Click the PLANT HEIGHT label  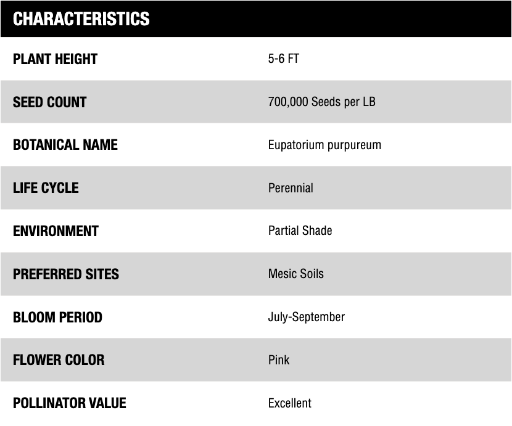pos(55,59)
